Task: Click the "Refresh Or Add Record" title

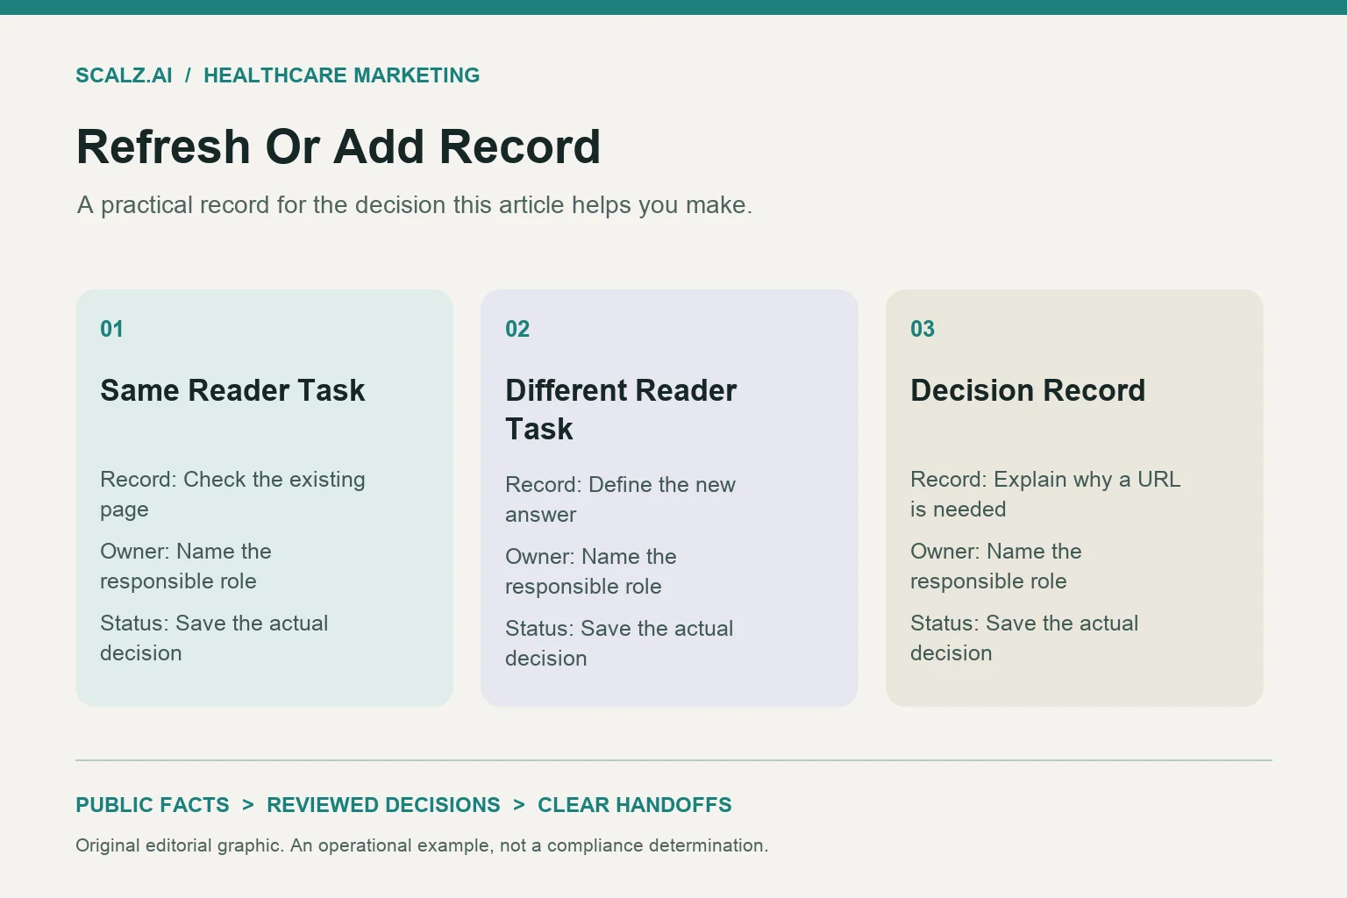Action: tap(339, 146)
